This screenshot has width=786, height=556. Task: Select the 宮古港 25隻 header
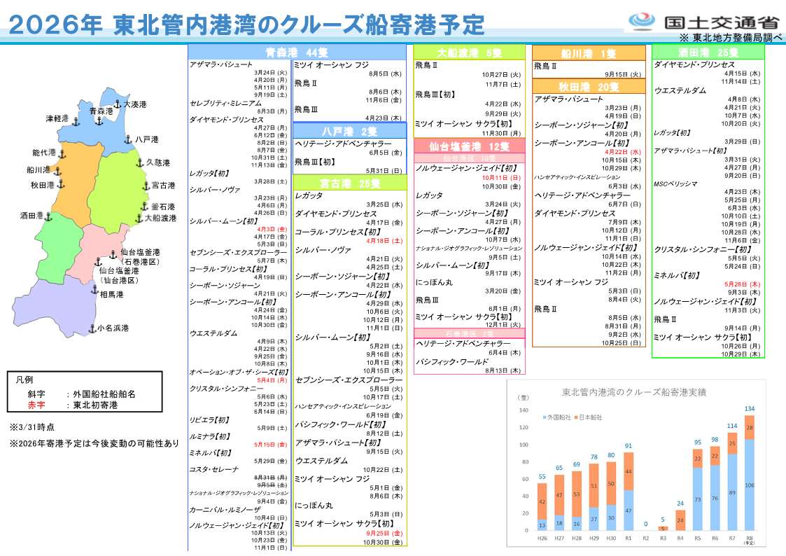[x=349, y=183]
